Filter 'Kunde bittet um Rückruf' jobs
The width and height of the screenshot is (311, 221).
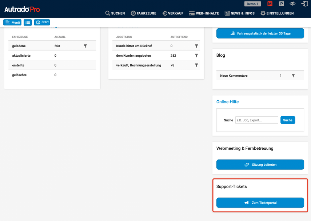(x=196, y=46)
